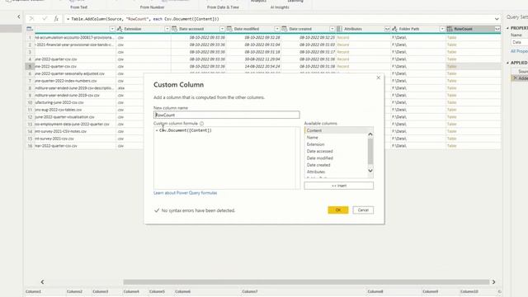Click the Record value in row 1 Attributes
The width and height of the screenshot is (528, 297).
click(x=343, y=37)
